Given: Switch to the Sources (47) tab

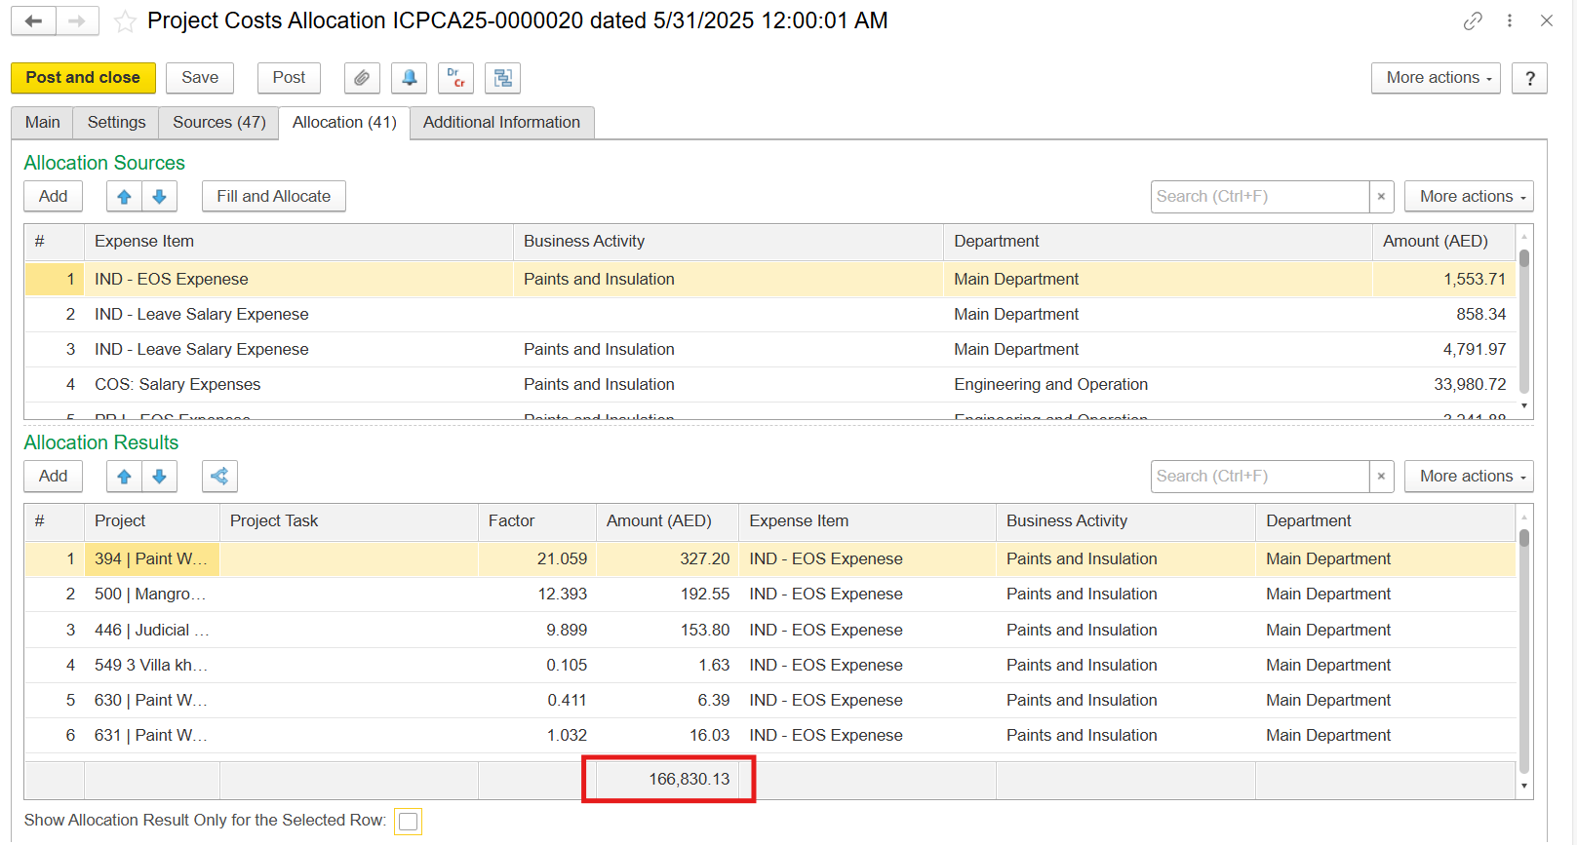Looking at the screenshot, I should [218, 123].
